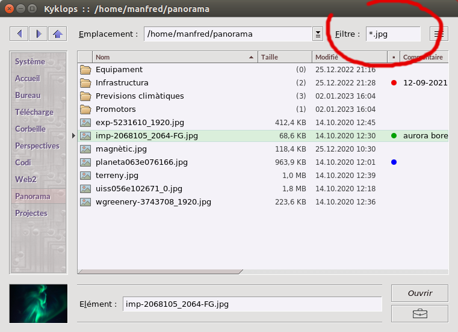Click the image icon of terreny.jpg
The width and height of the screenshot is (458, 332).
(x=85, y=176)
